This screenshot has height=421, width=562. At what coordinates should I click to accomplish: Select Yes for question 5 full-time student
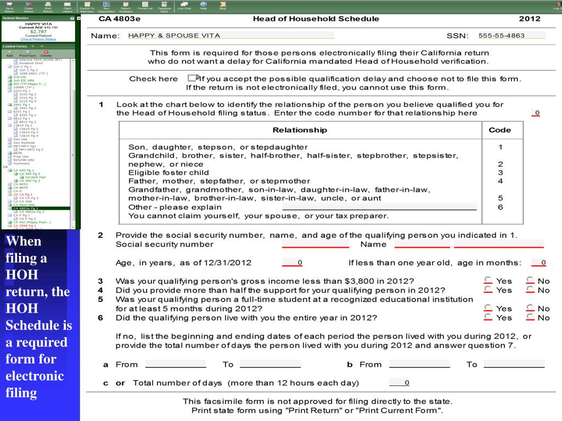pyautogui.click(x=488, y=308)
